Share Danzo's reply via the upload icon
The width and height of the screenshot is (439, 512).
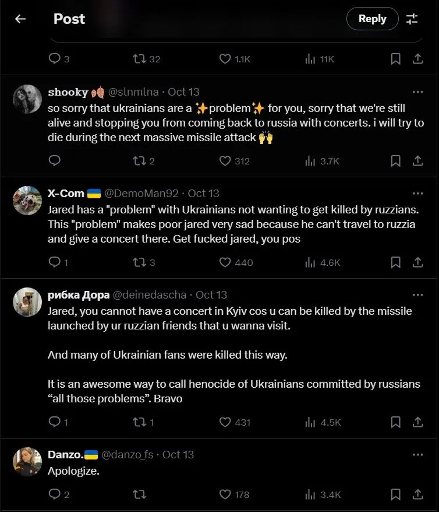pos(417,494)
